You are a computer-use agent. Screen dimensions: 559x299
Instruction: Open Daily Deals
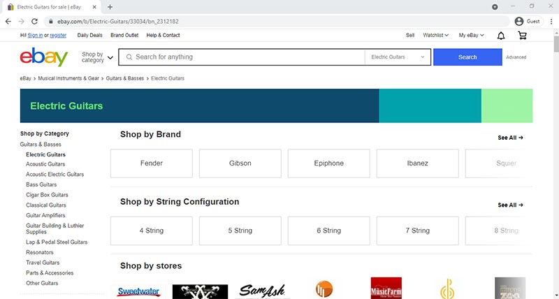[x=90, y=36]
